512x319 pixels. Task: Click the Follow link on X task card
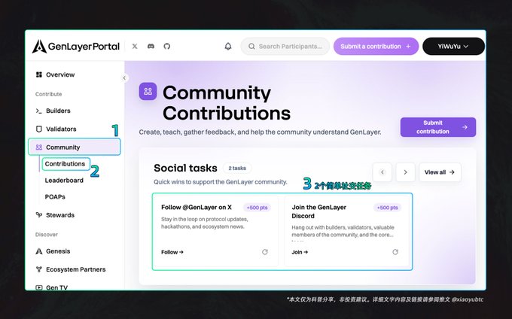coord(172,252)
